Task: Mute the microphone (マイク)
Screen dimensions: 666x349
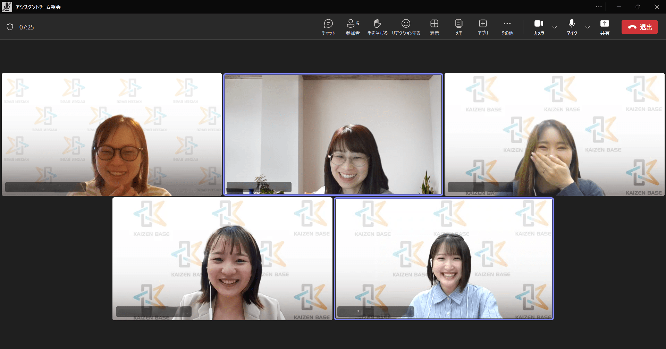Action: [572, 27]
